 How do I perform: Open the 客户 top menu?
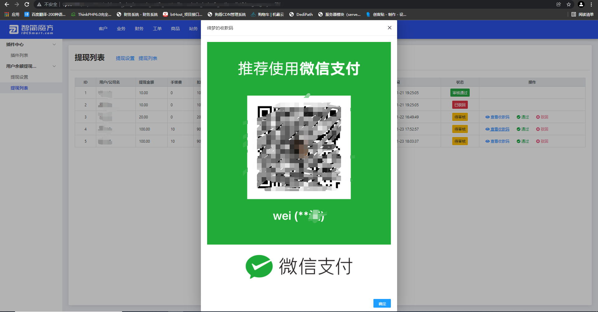103,29
